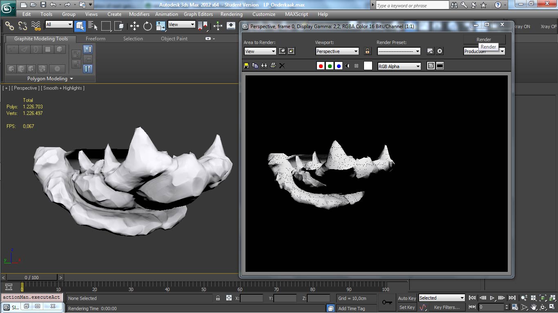Select the Select and Link tool

click(9, 26)
